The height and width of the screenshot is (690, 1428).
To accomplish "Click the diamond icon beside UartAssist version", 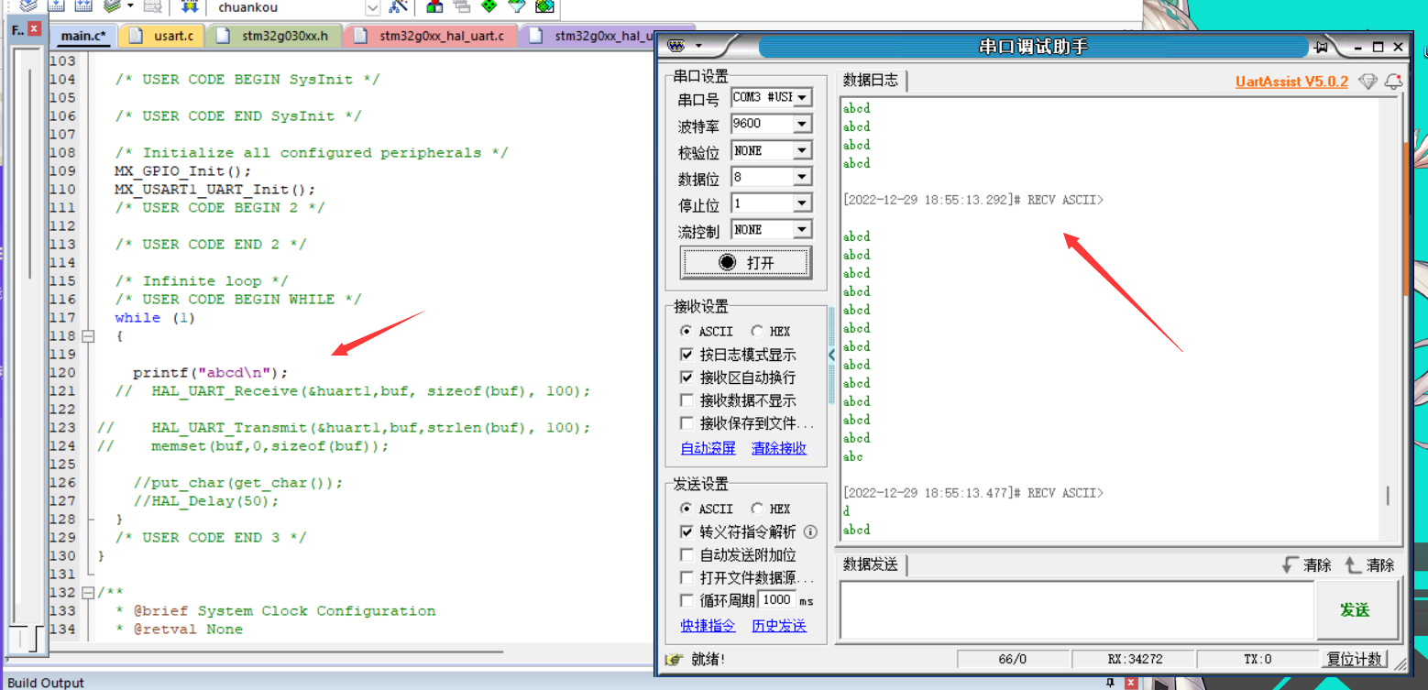I will tap(1368, 81).
